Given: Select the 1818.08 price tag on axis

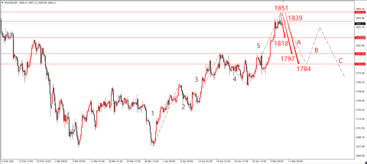Looking at the screenshot, I should pyautogui.click(x=360, y=38).
